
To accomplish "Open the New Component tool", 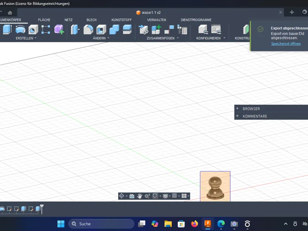I will [x=156, y=30].
